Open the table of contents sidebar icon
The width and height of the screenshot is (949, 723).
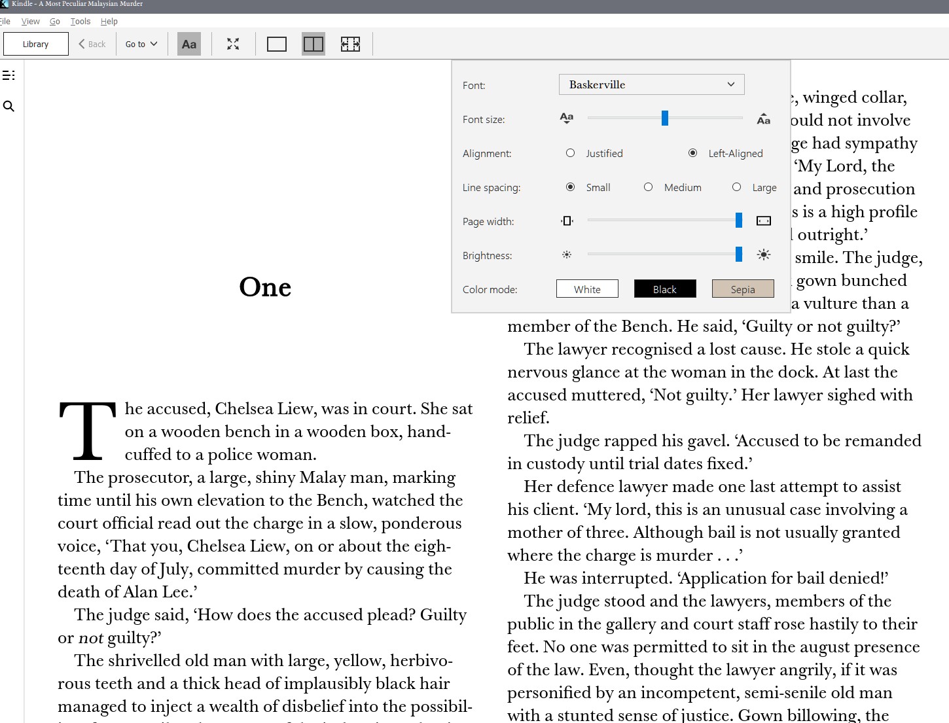[x=9, y=75]
